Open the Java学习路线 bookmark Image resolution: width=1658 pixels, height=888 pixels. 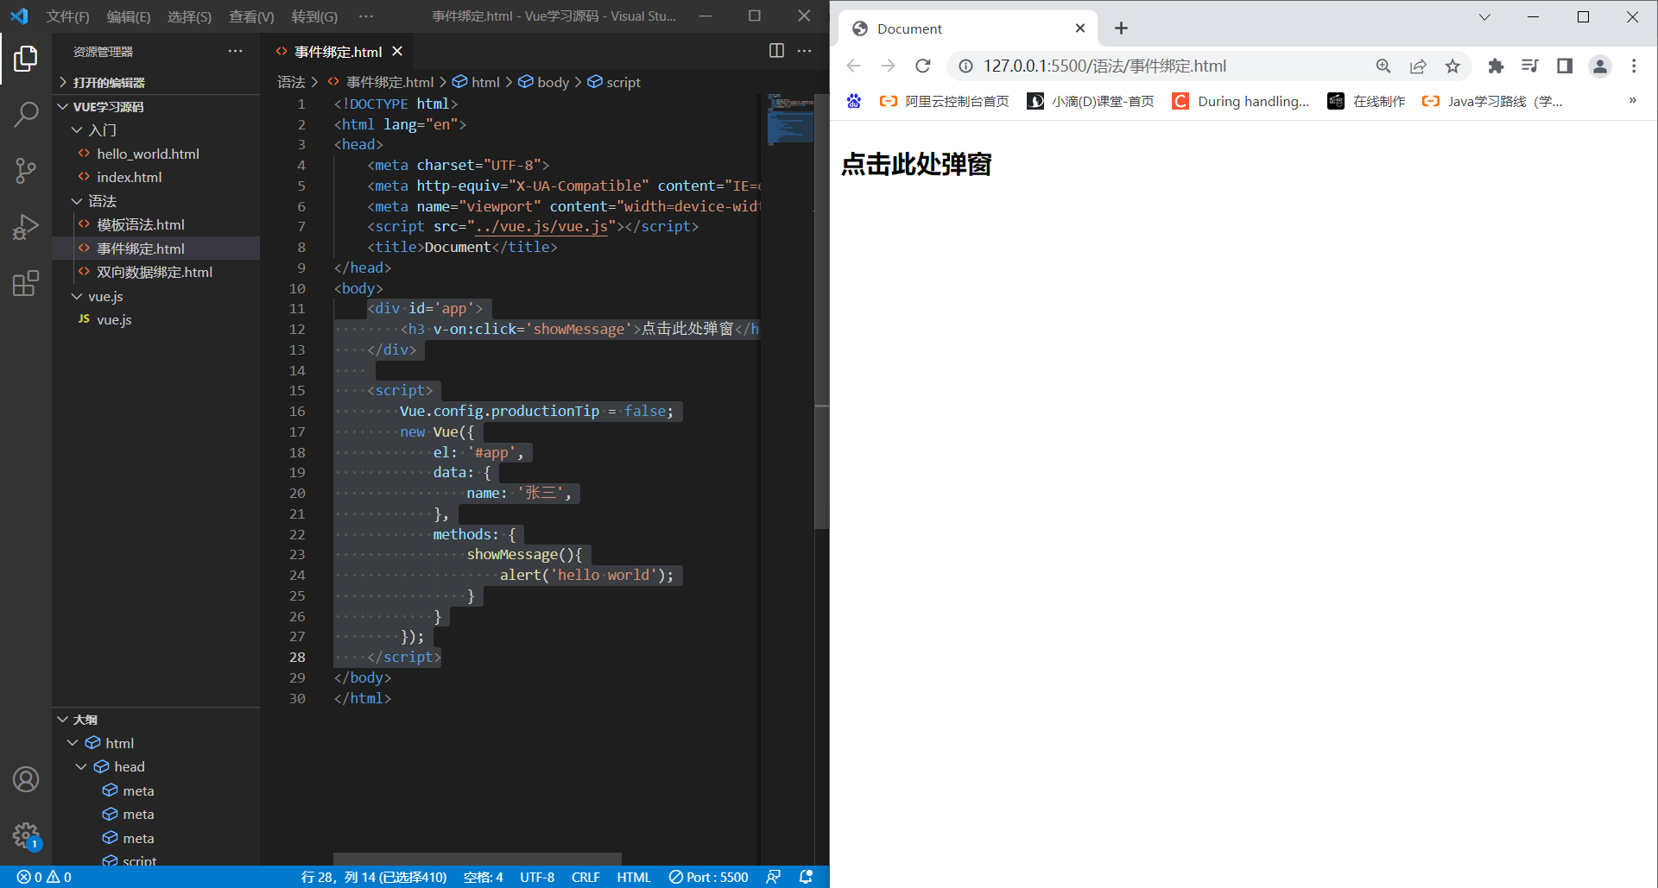click(1492, 101)
